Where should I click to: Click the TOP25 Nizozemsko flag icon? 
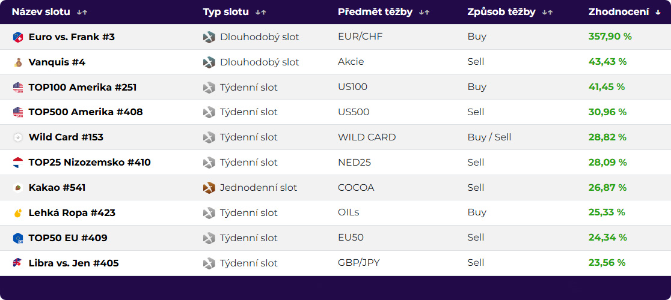17,163
